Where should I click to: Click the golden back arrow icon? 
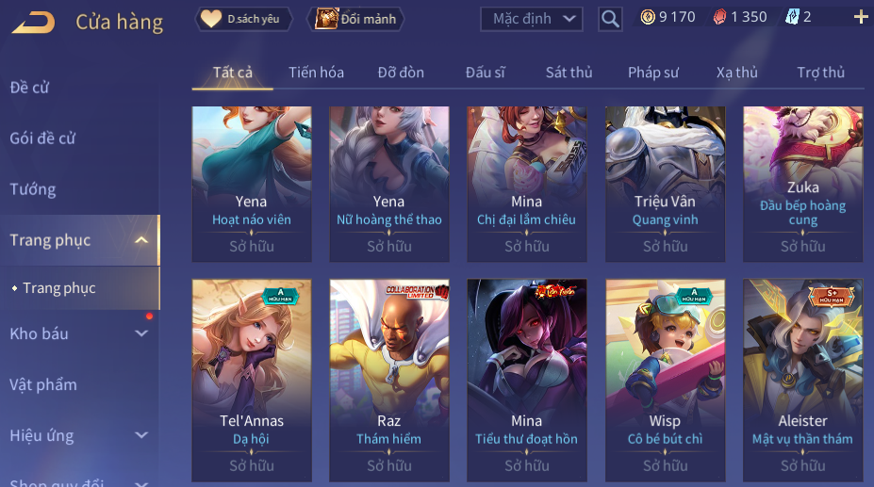point(33,23)
